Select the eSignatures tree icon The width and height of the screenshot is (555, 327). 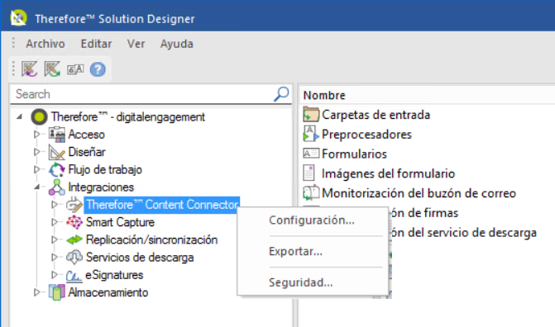[x=74, y=275]
